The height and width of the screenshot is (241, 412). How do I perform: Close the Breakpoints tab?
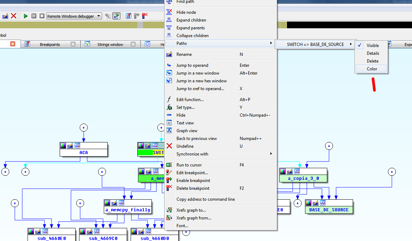coord(73,44)
